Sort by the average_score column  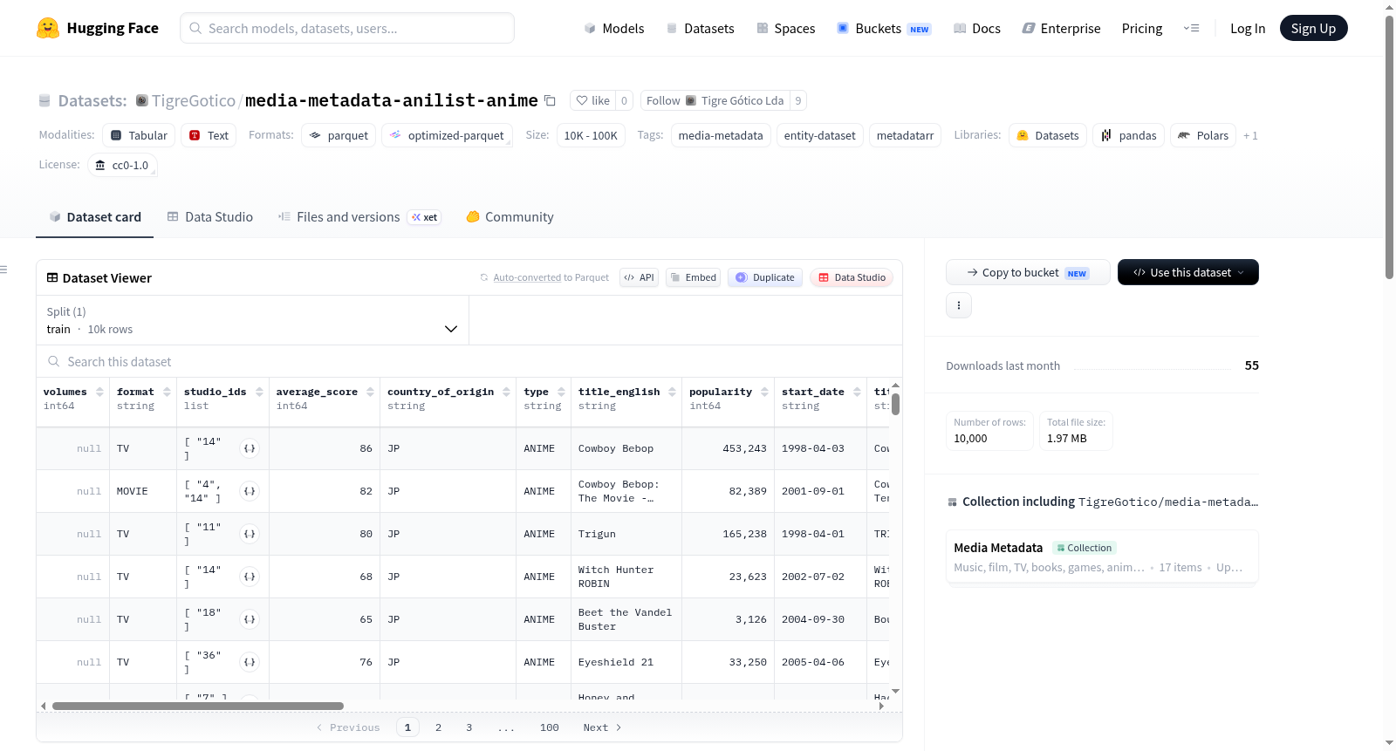[370, 392]
